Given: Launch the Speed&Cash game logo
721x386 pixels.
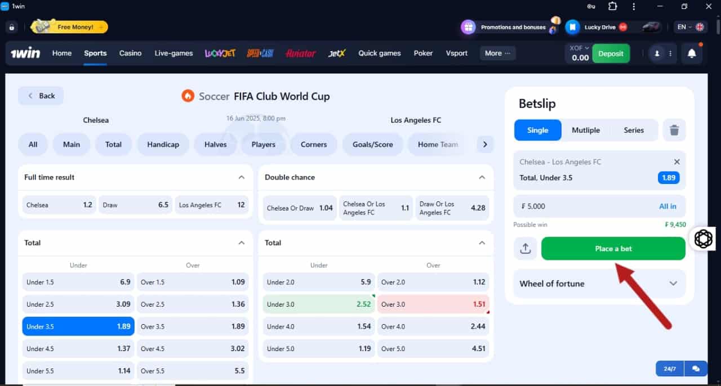Looking at the screenshot, I should point(260,53).
